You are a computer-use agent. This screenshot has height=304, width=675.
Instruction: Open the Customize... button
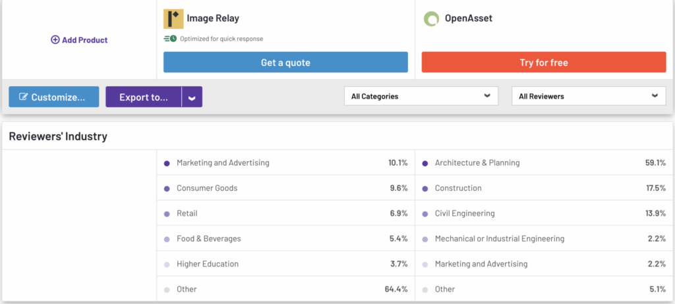point(54,97)
